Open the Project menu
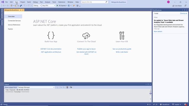Image resolution: width=189 pixels, height=106 pixels. point(23,2)
